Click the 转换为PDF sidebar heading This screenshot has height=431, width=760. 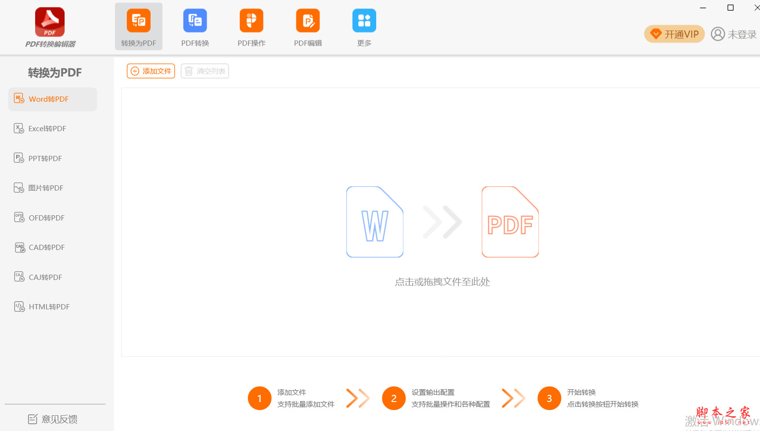[55, 73]
